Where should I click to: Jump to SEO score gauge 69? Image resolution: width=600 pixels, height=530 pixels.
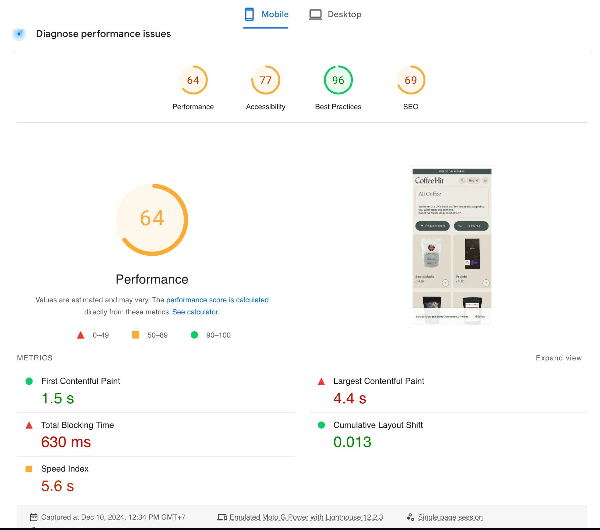point(411,80)
